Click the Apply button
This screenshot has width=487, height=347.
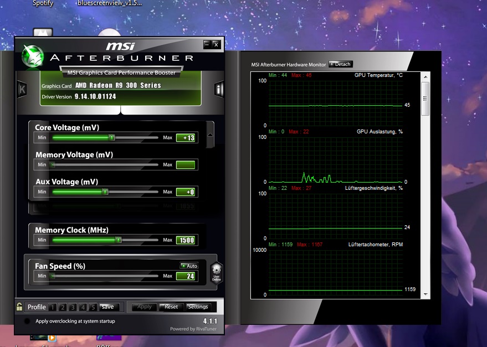point(145,307)
